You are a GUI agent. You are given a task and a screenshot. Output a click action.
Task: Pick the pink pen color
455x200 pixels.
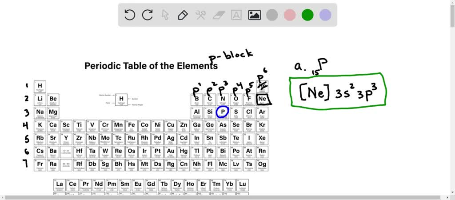coord(290,15)
